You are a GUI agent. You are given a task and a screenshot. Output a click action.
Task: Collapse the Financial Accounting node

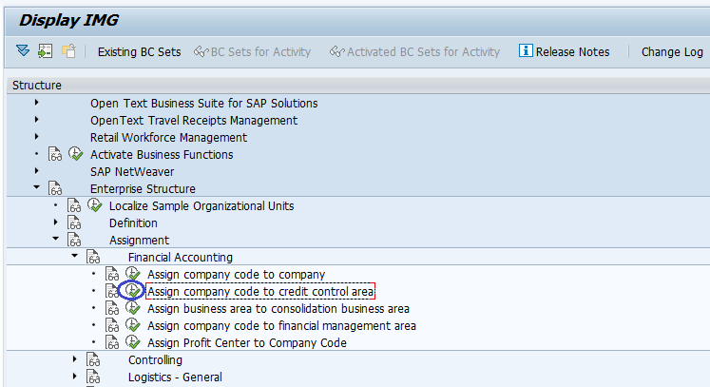pyautogui.click(x=75, y=256)
